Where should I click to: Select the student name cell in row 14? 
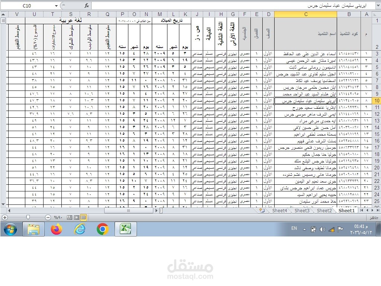click(306, 127)
